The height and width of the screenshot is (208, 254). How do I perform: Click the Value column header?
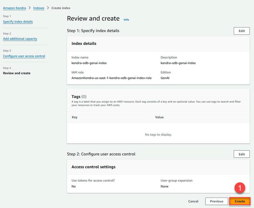tap(159, 117)
